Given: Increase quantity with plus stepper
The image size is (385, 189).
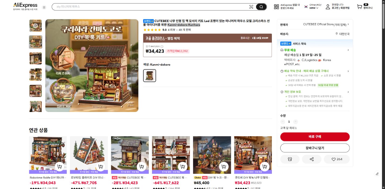Looking at the screenshot, I should coord(295,122).
